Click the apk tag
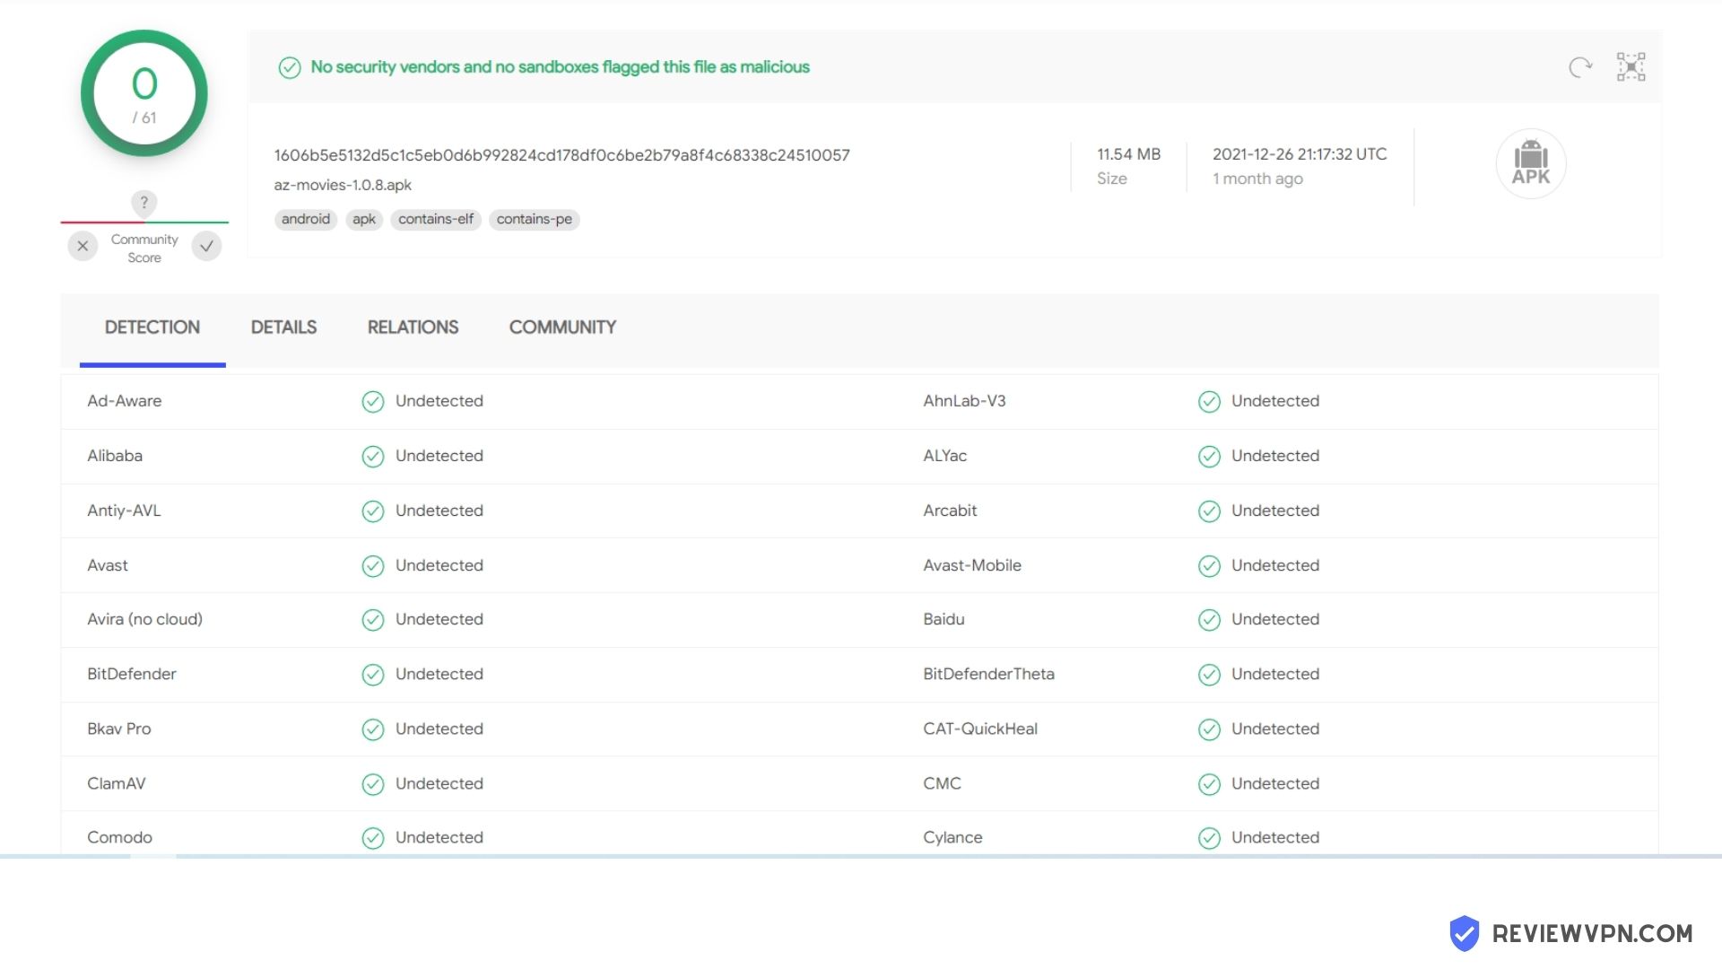Image resolution: width=1722 pixels, height=969 pixels. coord(364,219)
